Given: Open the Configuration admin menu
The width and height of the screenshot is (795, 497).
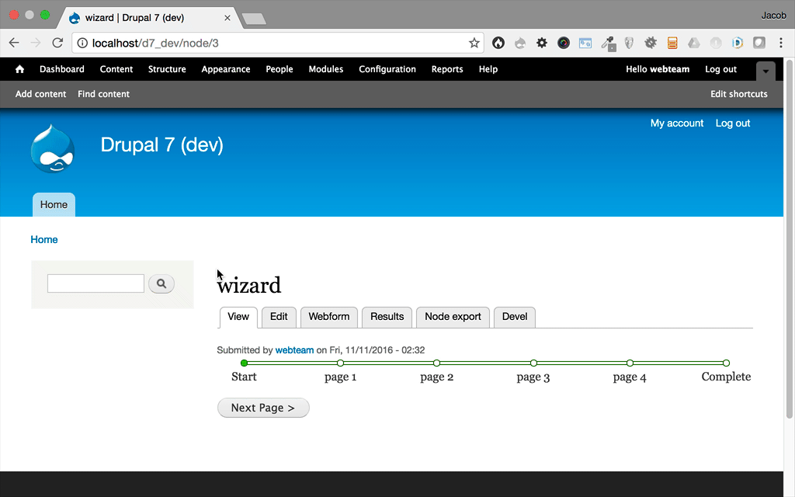Looking at the screenshot, I should pos(387,69).
